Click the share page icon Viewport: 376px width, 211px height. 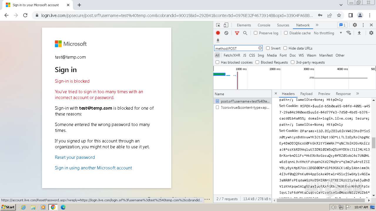click(330, 15)
